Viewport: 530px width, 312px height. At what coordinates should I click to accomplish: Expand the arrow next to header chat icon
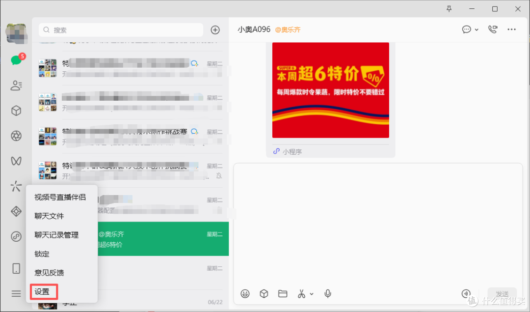coord(477,30)
